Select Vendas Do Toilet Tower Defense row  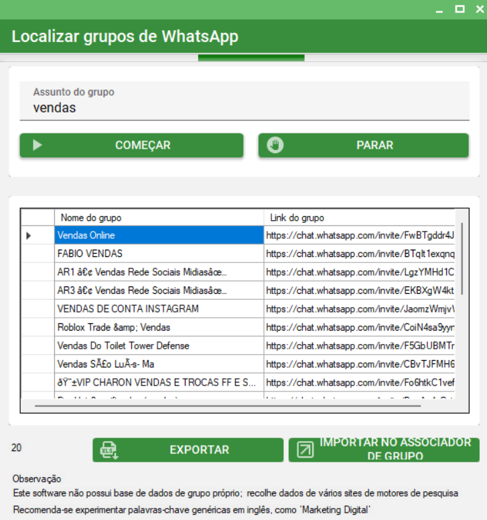159,346
